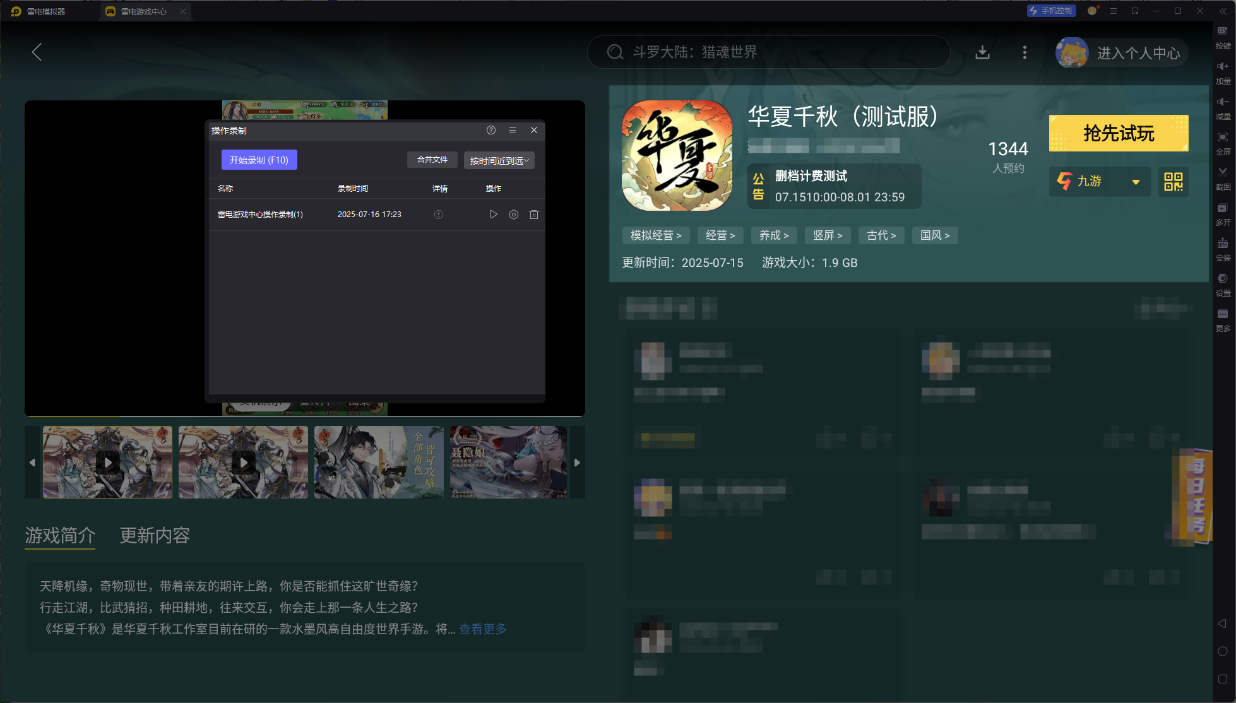1236x703 pixels.
Task: Click 合并文件 merge files button
Action: (x=432, y=160)
